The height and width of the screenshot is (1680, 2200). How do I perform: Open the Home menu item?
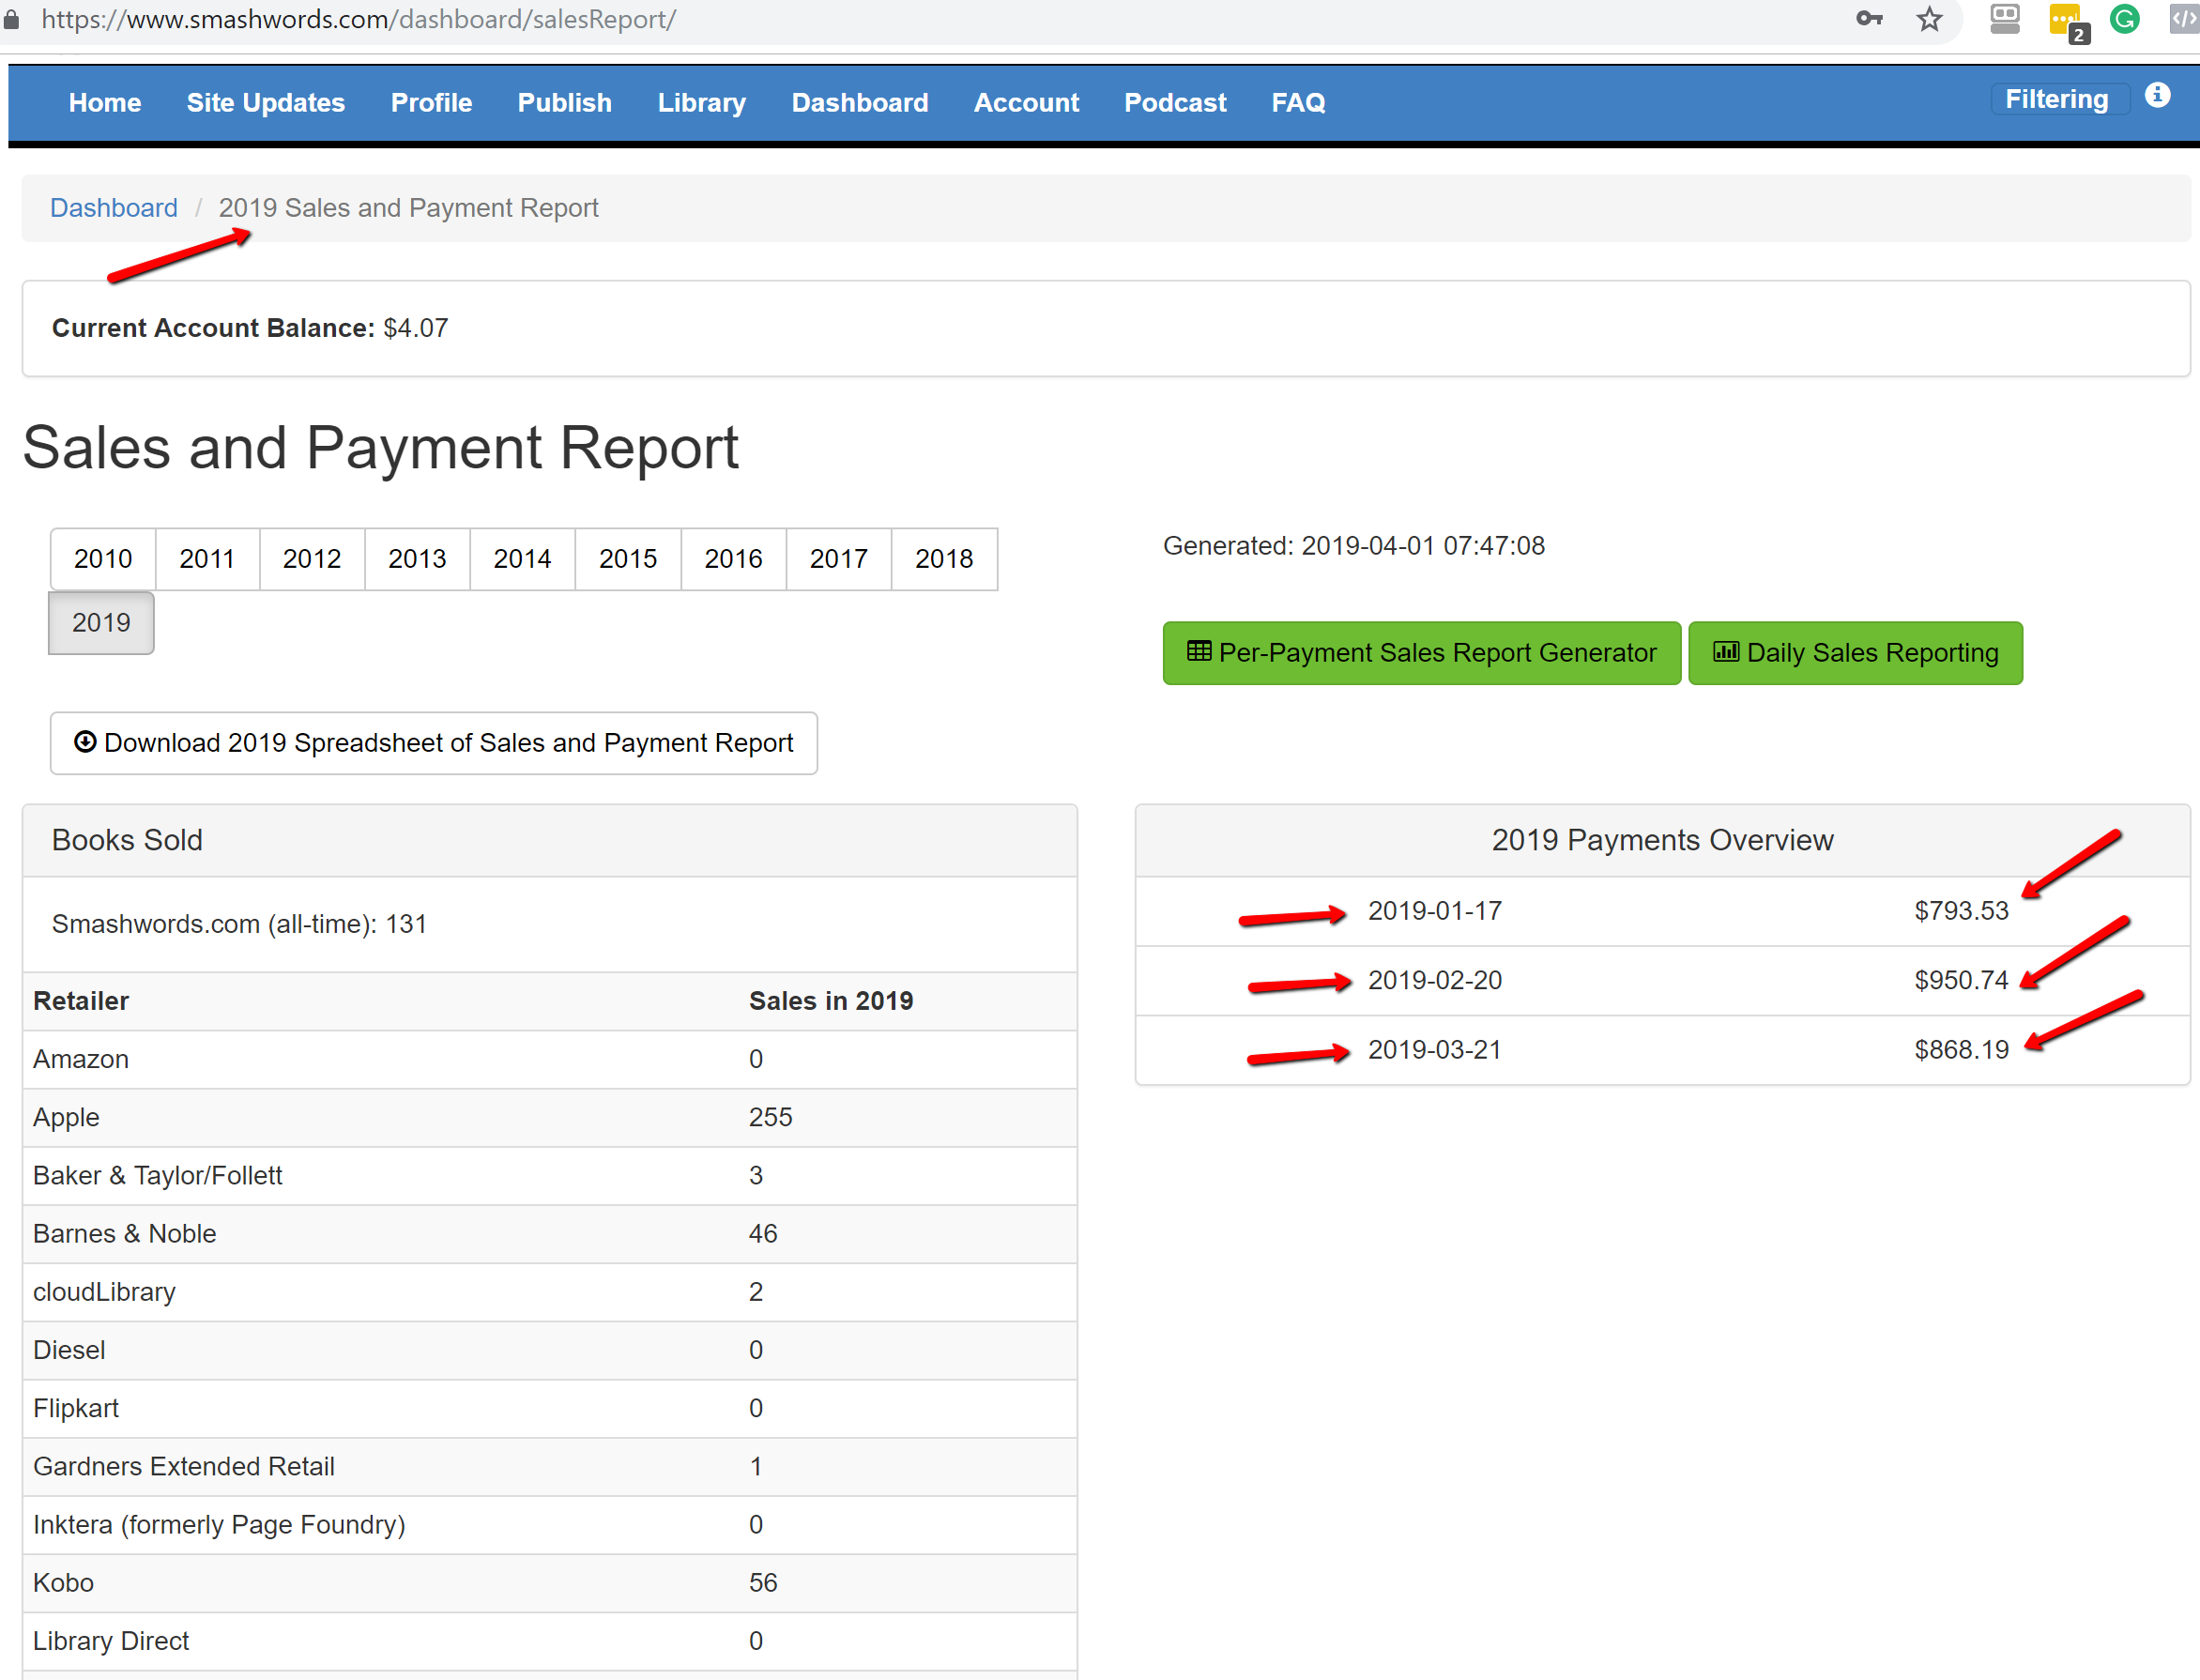(x=105, y=102)
